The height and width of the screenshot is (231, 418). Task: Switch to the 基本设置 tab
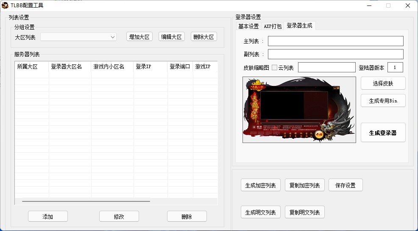(x=248, y=26)
